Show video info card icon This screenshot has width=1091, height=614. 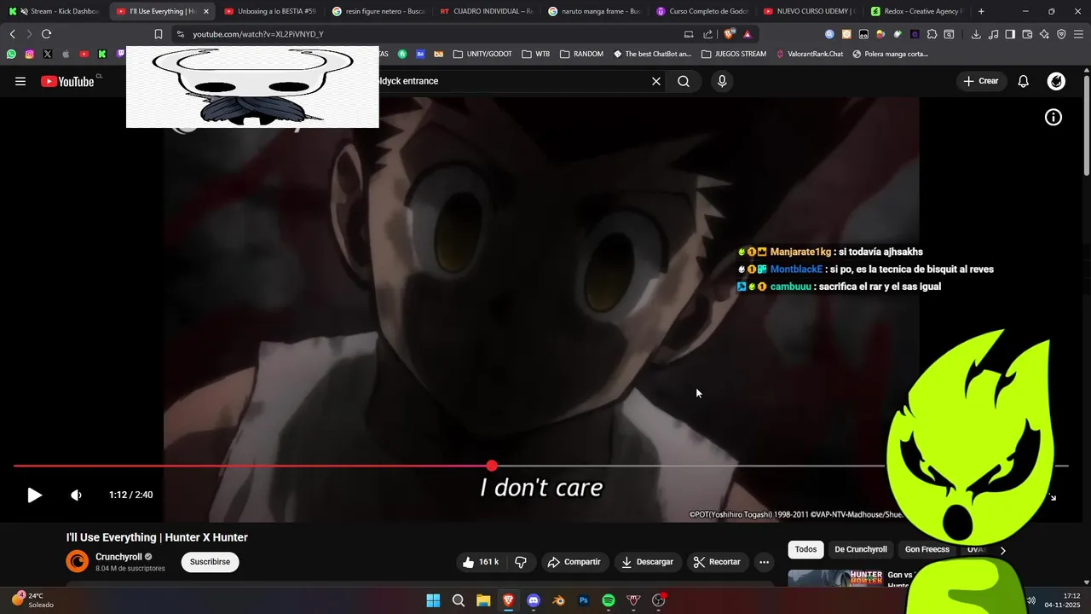click(1053, 118)
